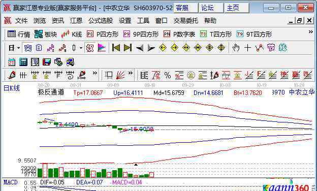
Task: Open the 江恩 menu
Action: click(76, 21)
